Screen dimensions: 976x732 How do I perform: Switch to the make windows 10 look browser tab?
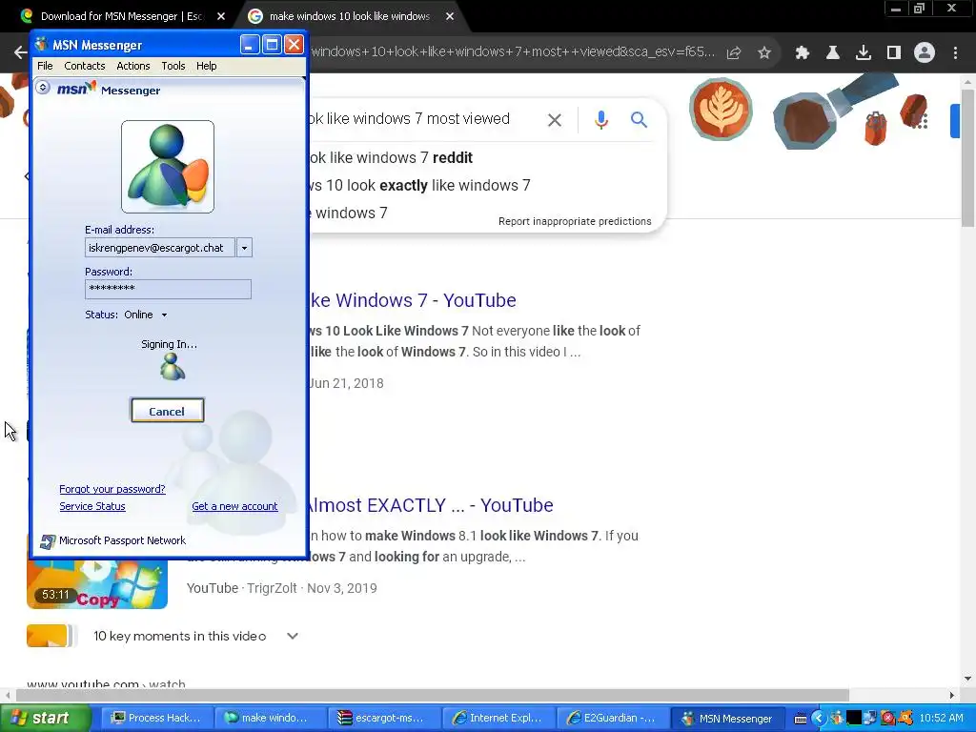point(349,16)
